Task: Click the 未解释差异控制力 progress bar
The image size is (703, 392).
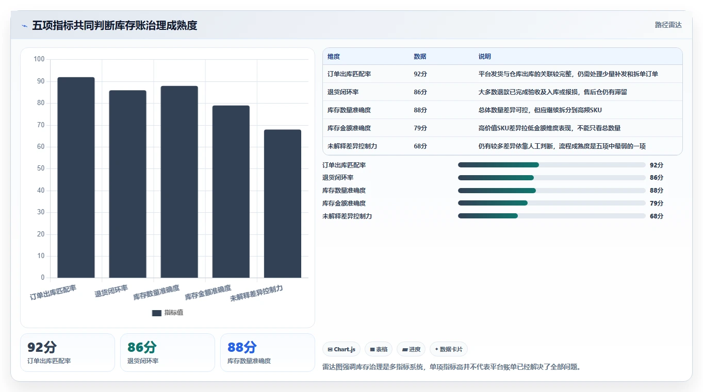Action: [552, 216]
